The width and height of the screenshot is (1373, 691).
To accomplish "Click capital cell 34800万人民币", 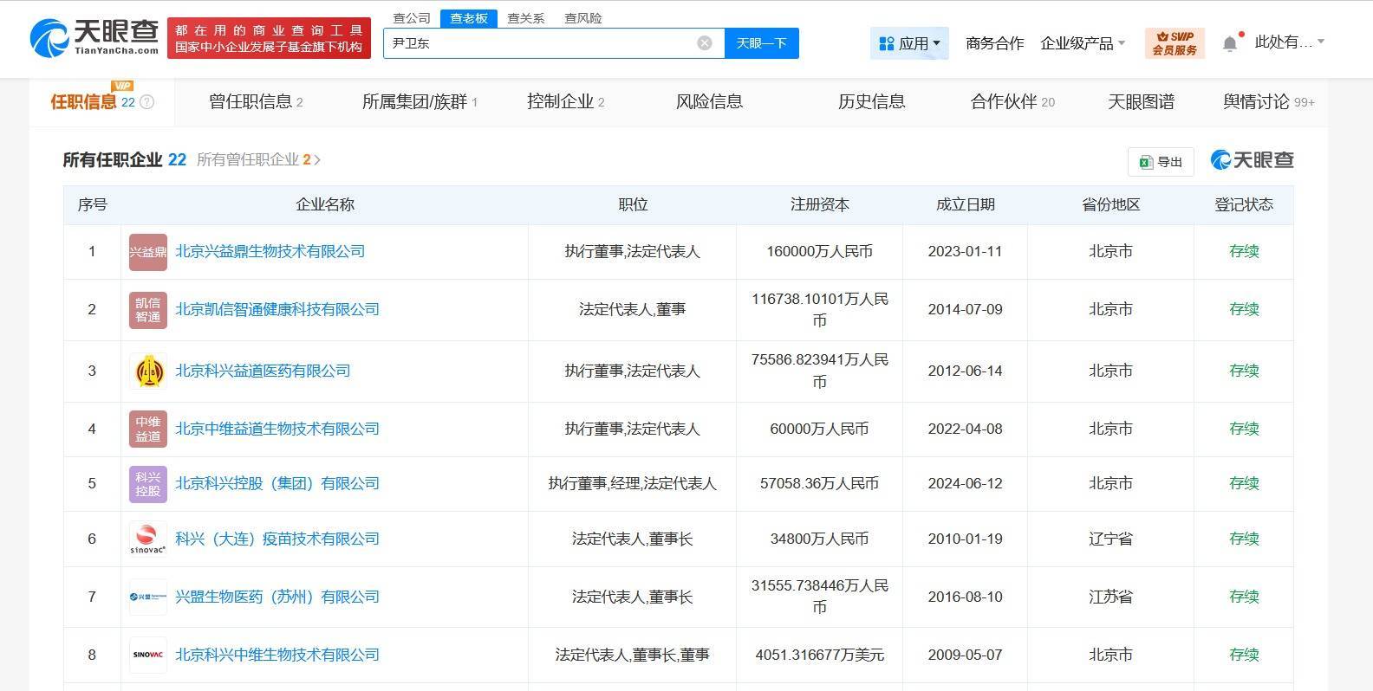I will (819, 539).
